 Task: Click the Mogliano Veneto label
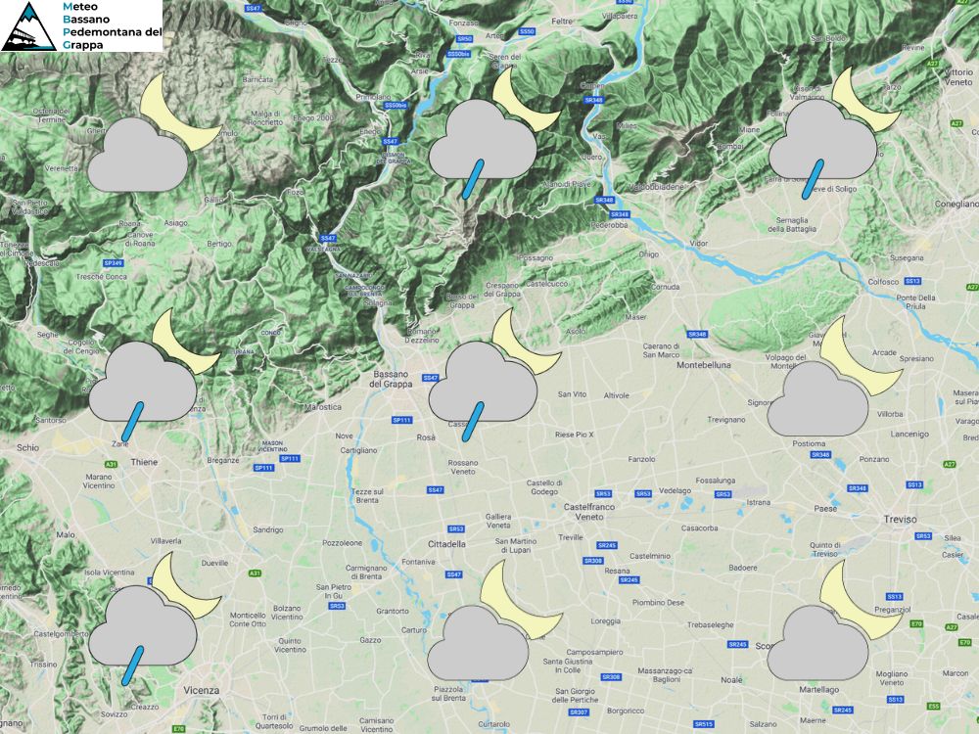click(892, 678)
